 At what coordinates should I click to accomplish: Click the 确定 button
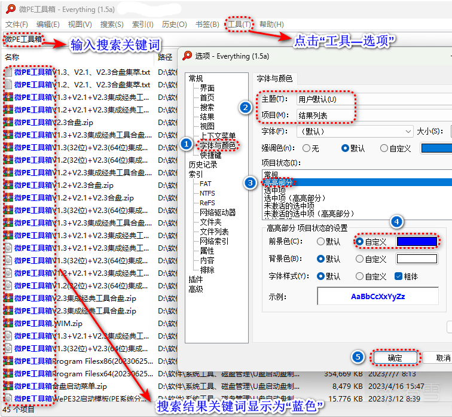395,358
